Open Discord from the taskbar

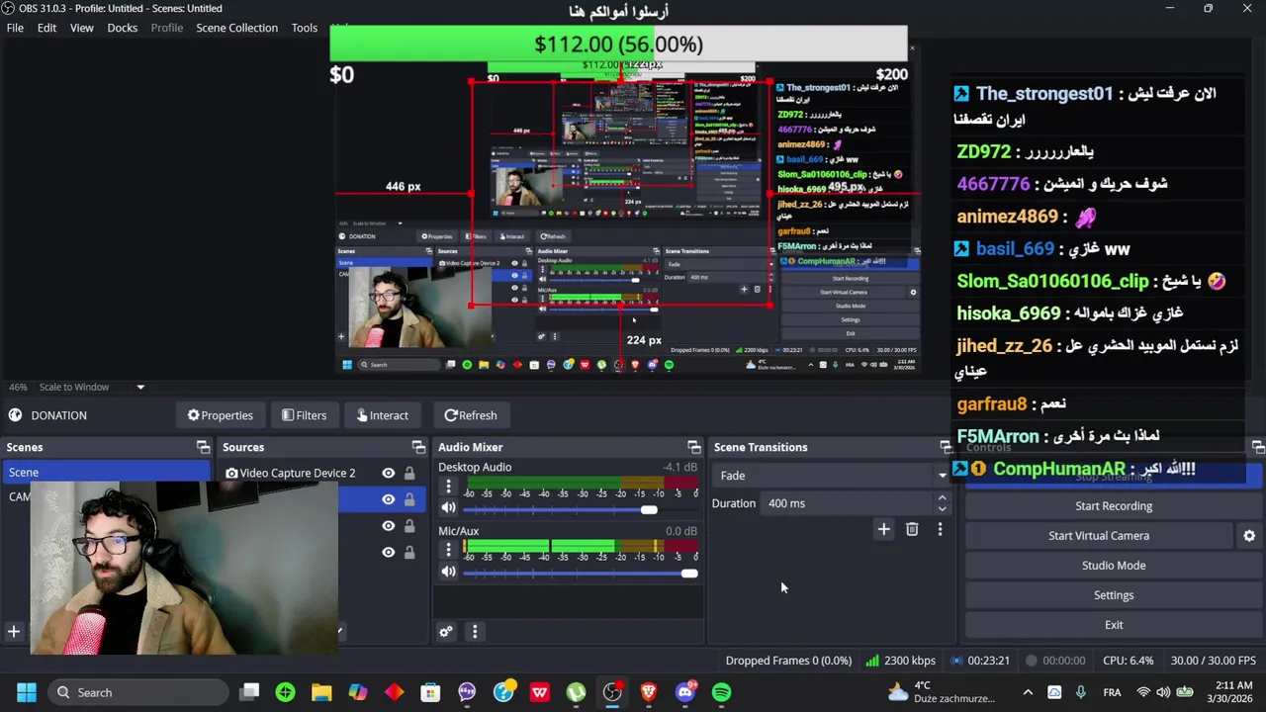click(684, 692)
